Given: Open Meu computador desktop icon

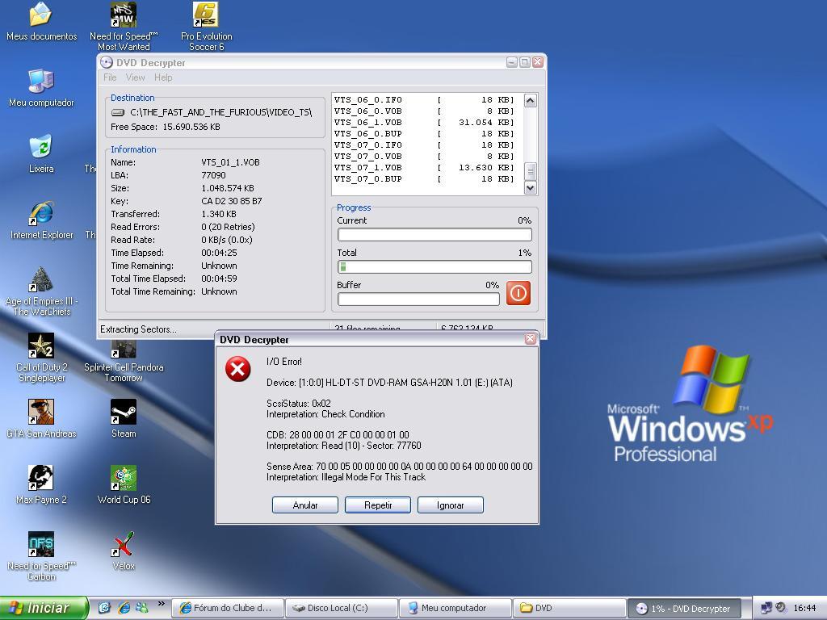Looking at the screenshot, I should click(x=41, y=88).
